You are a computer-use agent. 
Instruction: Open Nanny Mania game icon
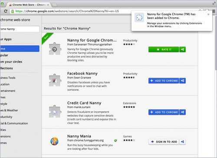tap(54, 142)
